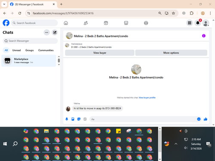Viewport: 215px width, 161px height.
Task: Reload the Messenger page
Action: [20, 13]
